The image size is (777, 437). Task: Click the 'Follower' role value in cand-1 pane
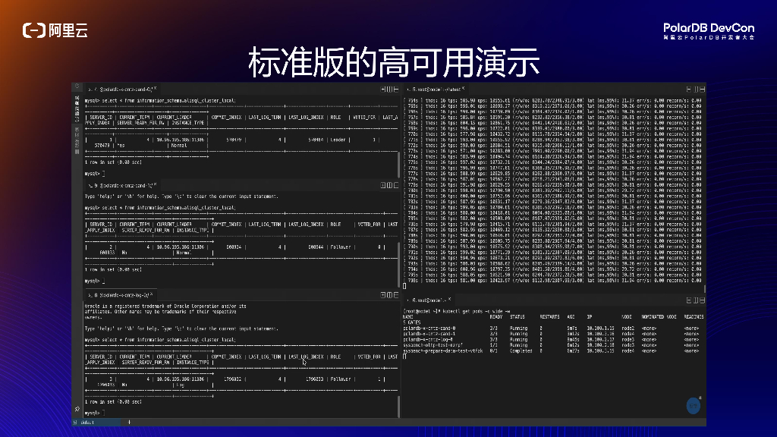pos(341,247)
